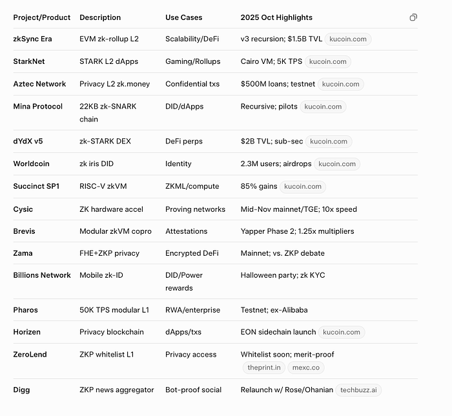Select the Cysic project name cell
The height and width of the screenshot is (416, 452).
click(23, 209)
